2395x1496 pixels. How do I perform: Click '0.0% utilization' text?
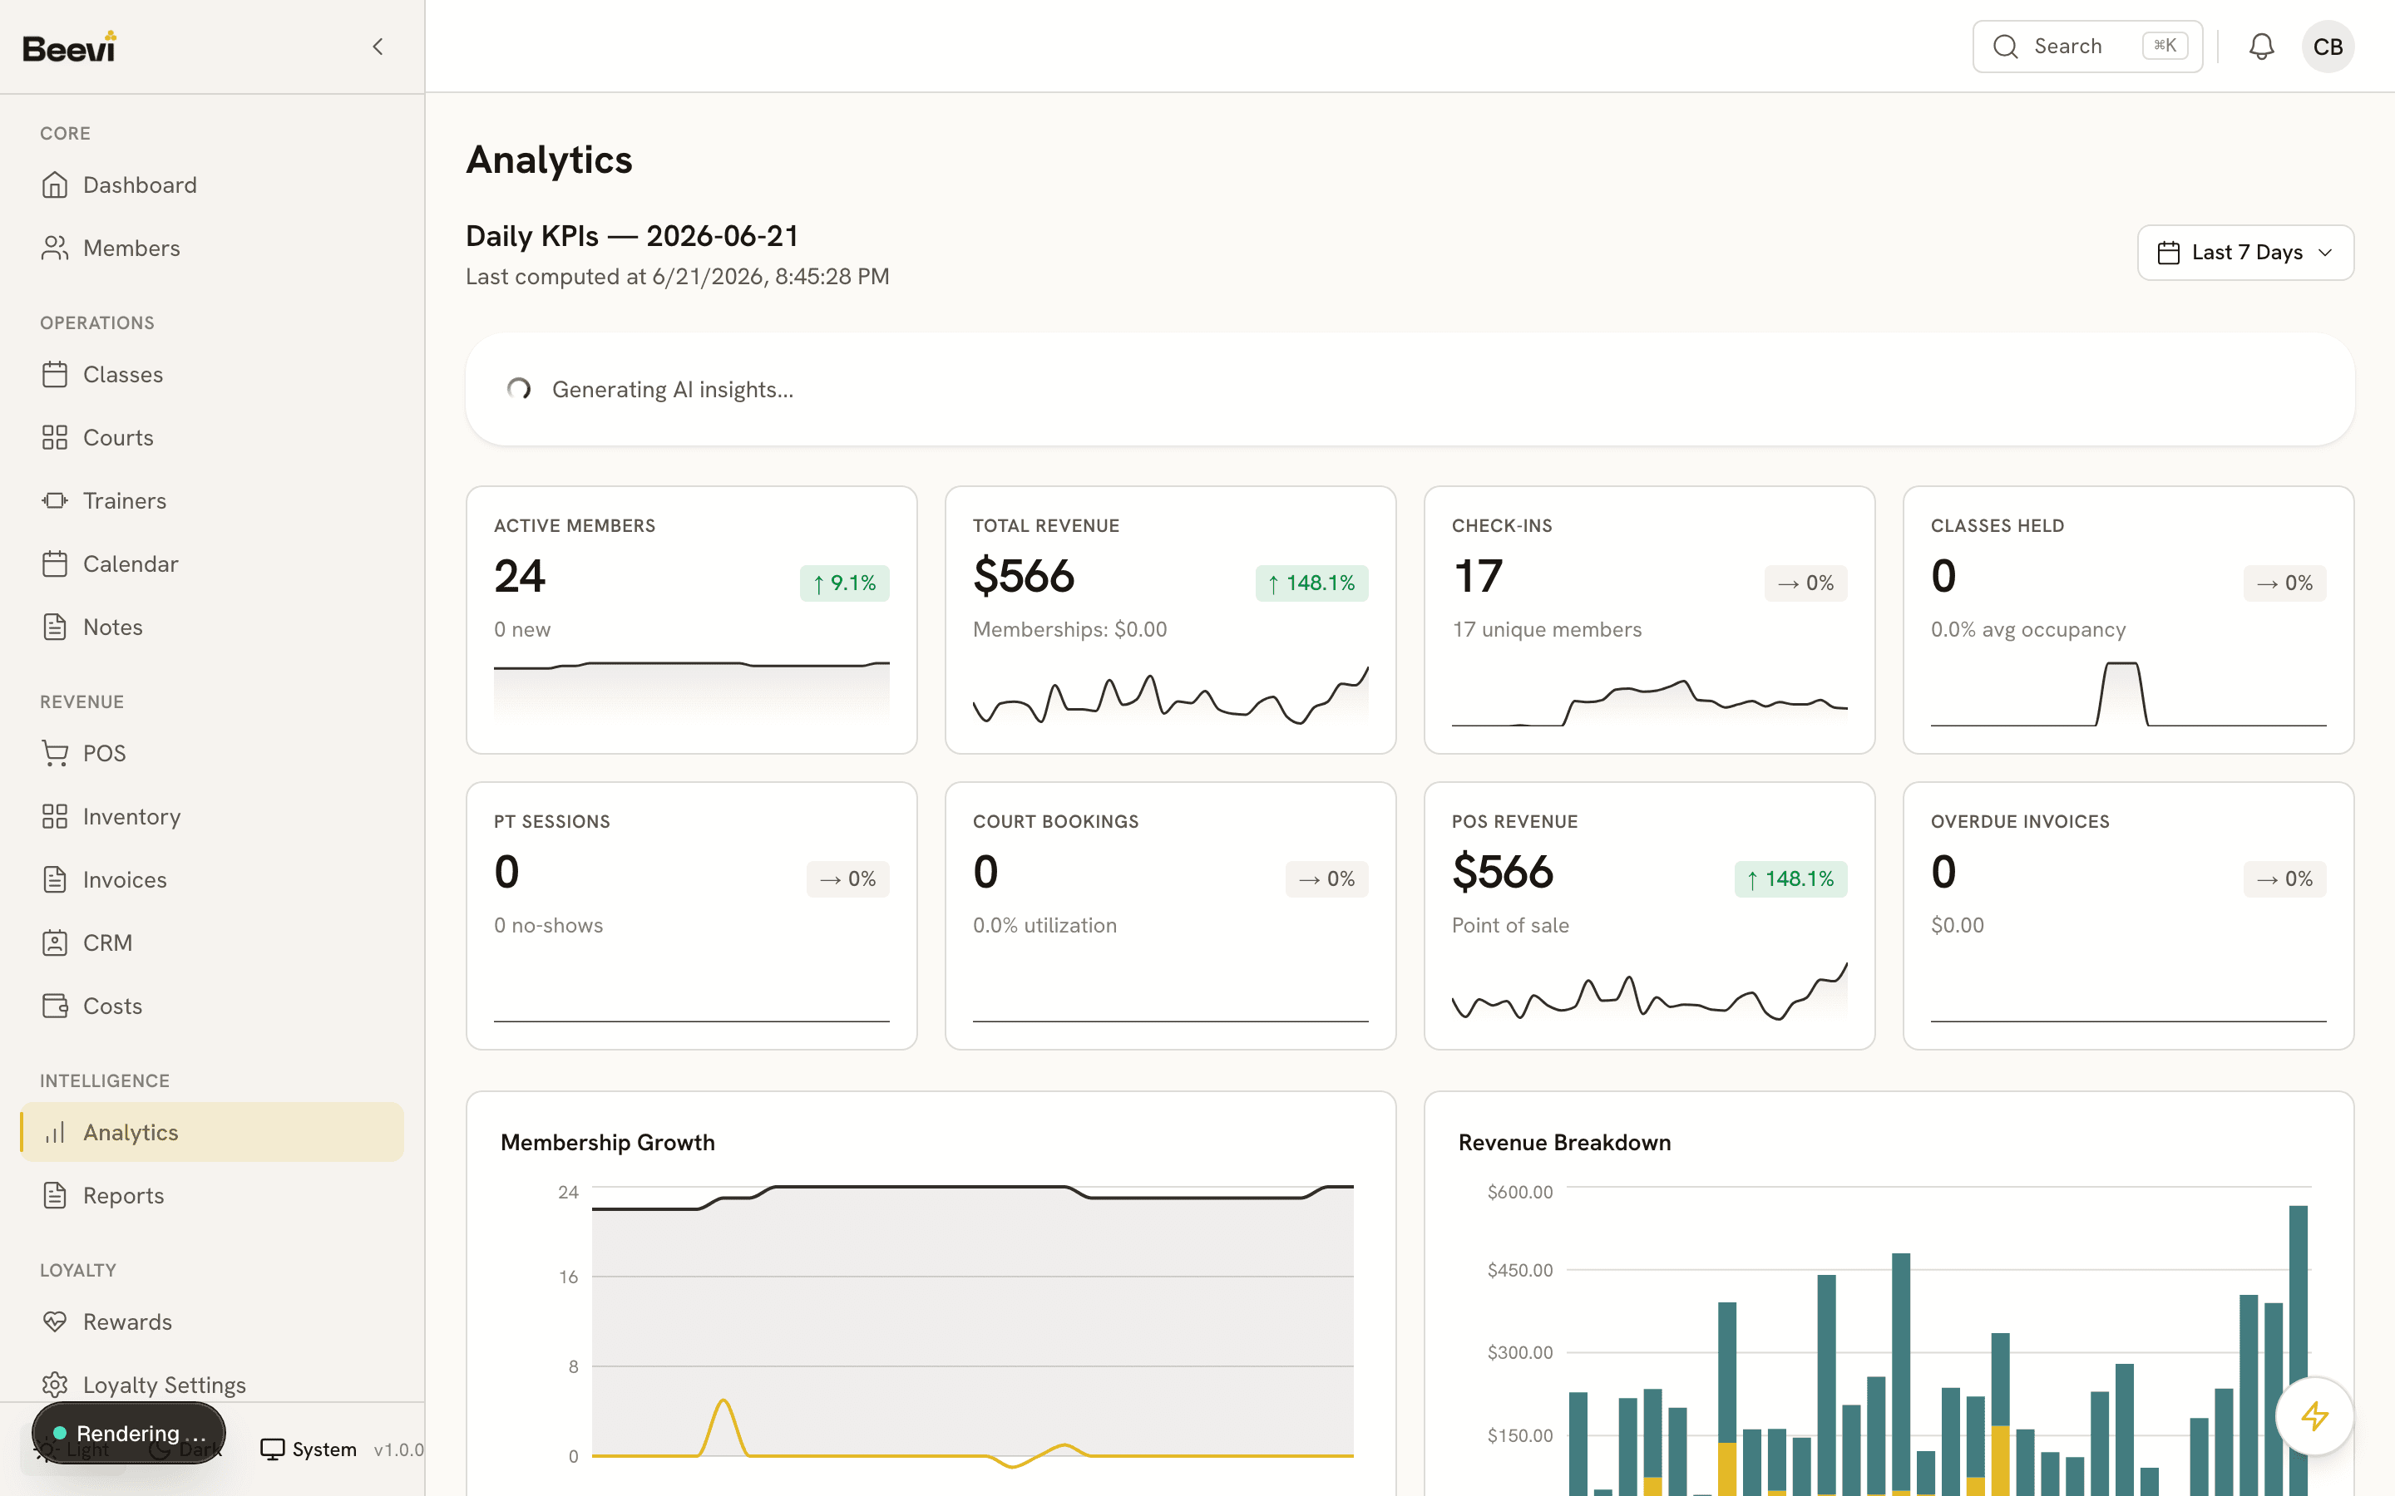(x=1044, y=925)
